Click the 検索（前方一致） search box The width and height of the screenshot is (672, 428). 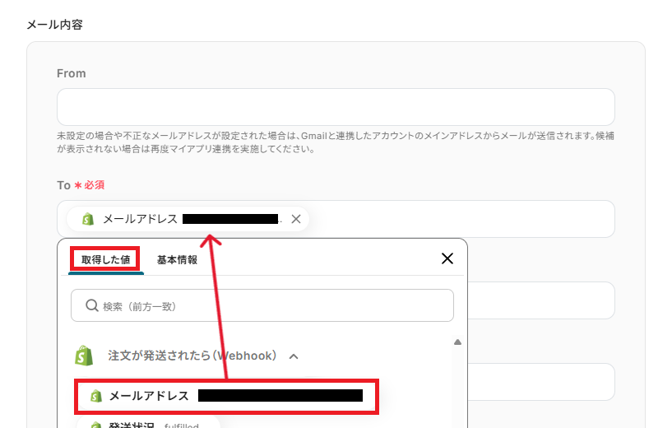pyautogui.click(x=262, y=305)
